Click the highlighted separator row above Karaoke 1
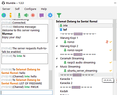 click(x=86, y=75)
